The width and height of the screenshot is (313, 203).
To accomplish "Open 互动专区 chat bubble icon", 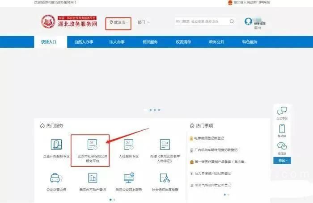I will point(282,112).
